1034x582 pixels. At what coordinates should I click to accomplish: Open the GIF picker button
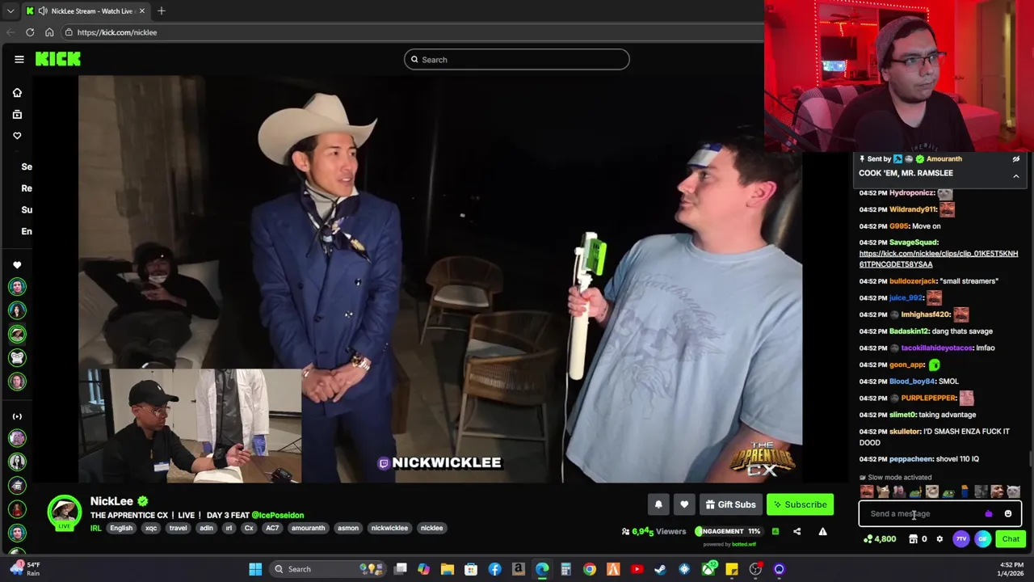(x=982, y=539)
